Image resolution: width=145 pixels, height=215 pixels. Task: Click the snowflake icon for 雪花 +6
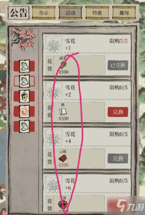tap(54, 184)
